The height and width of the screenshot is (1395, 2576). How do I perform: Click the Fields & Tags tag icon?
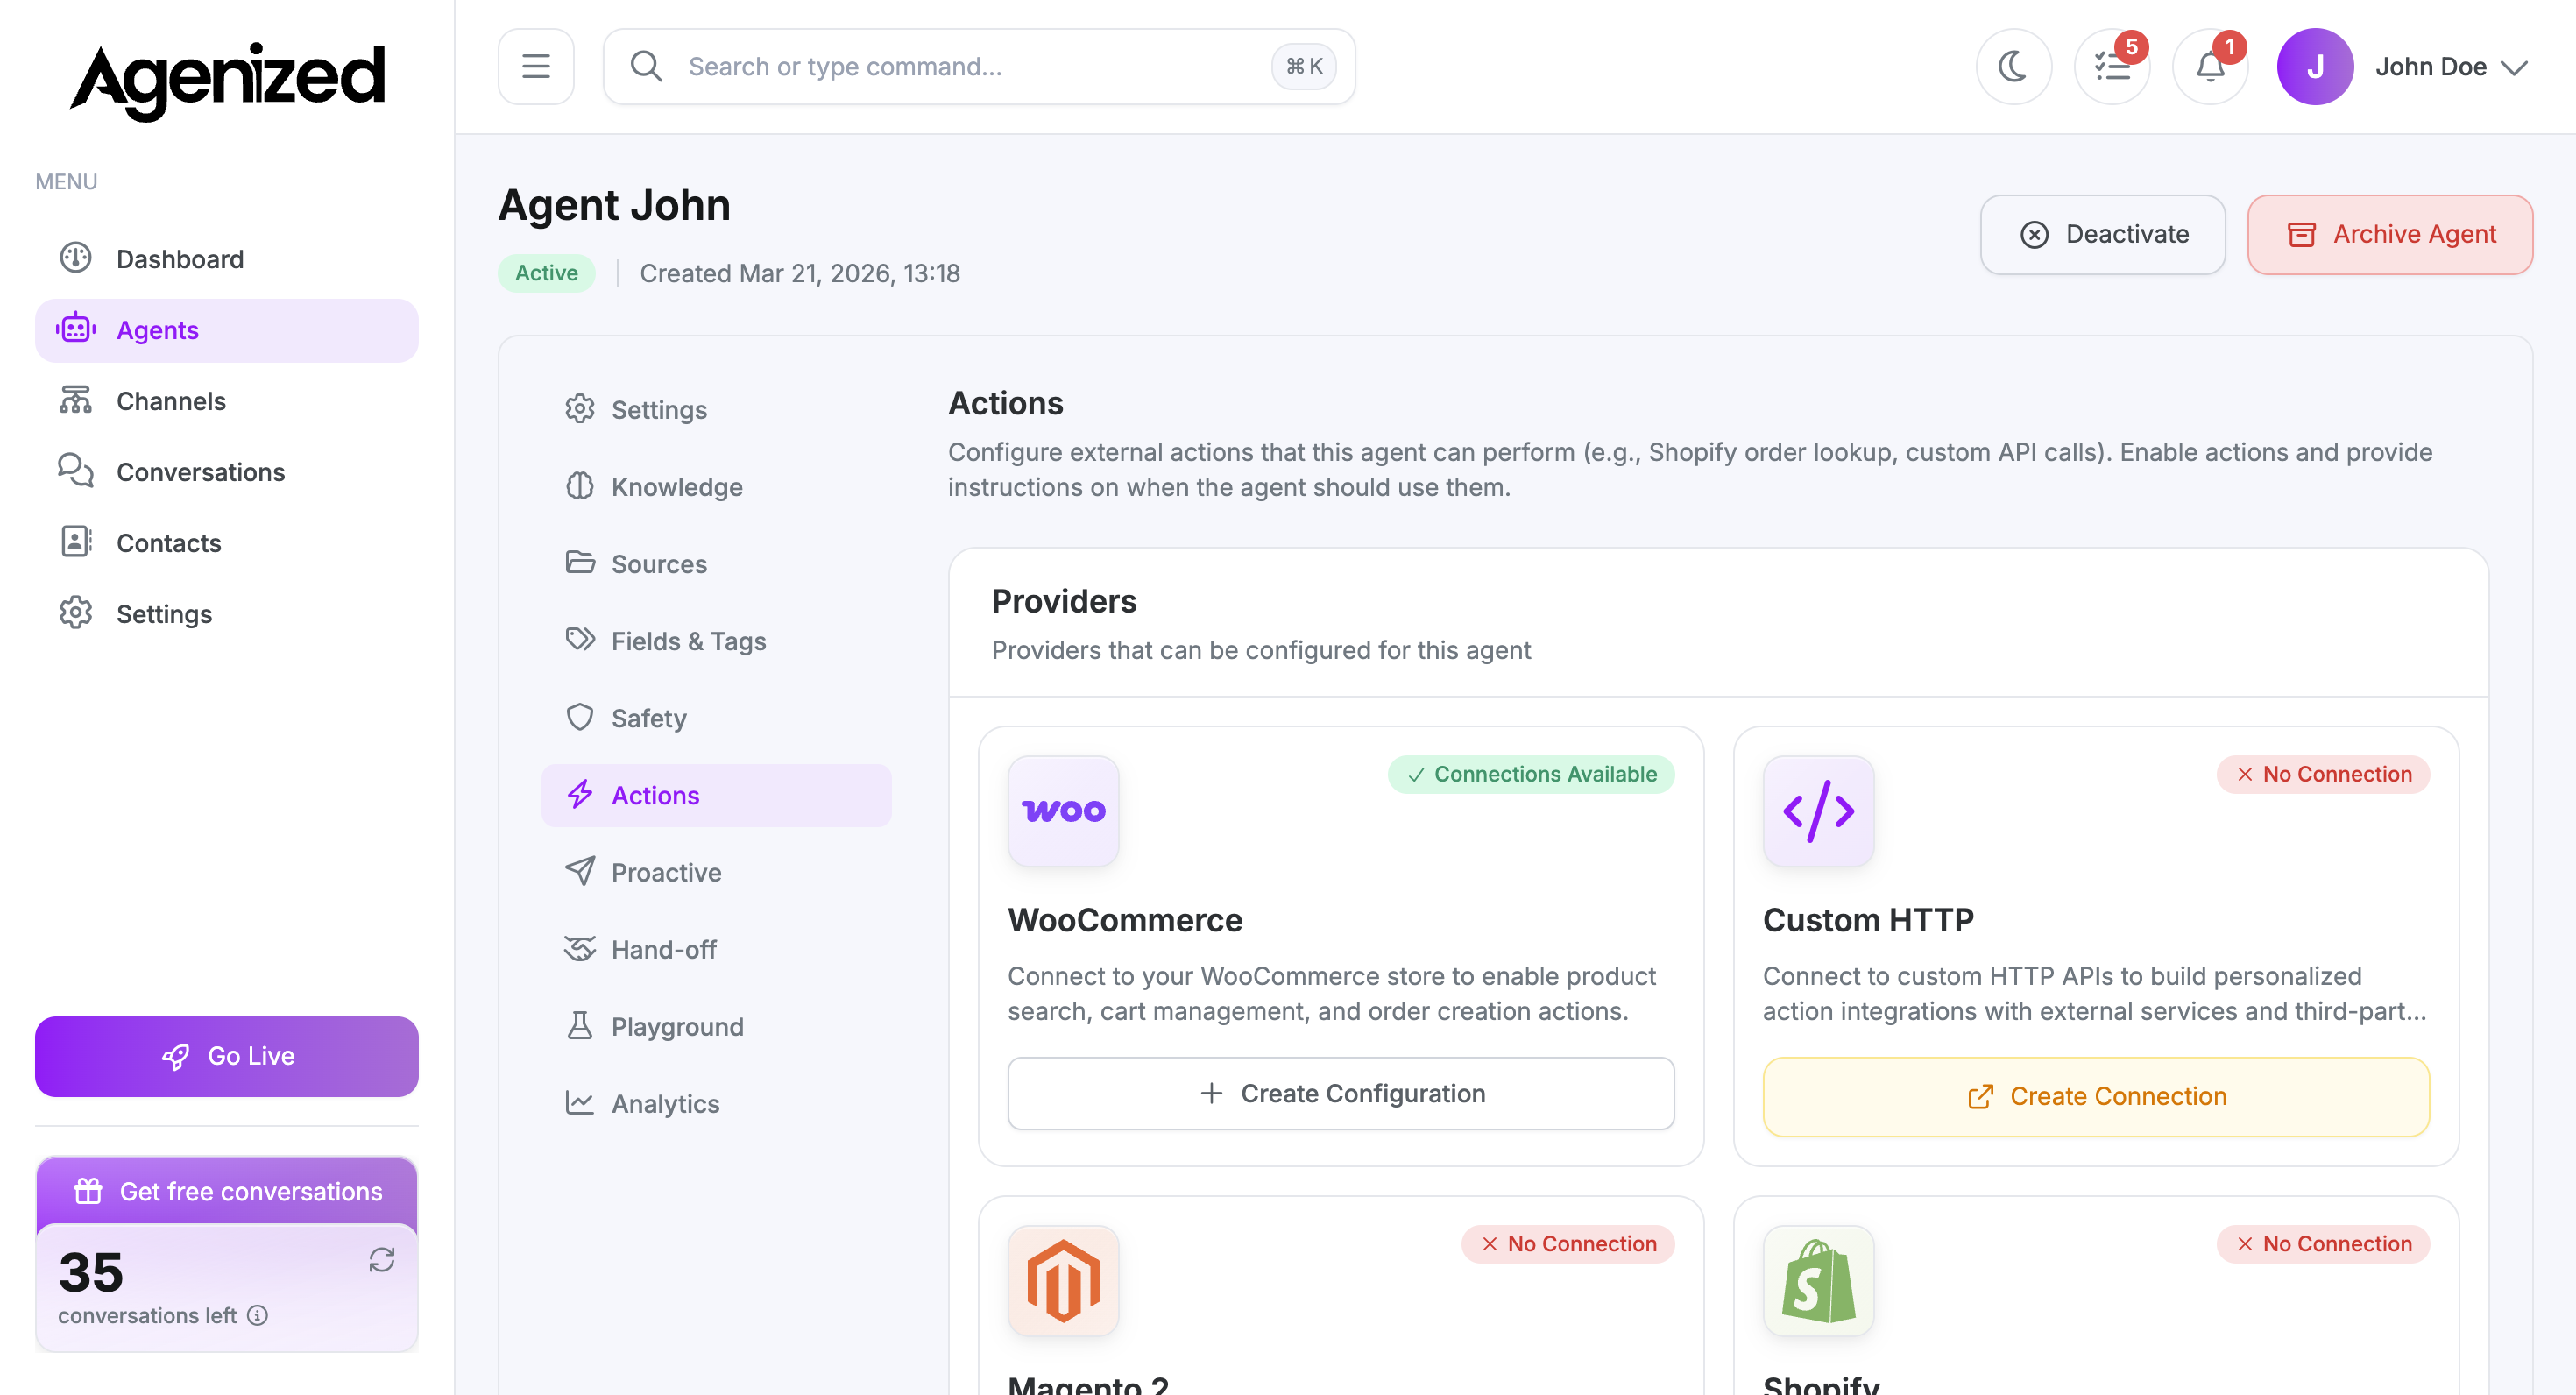(x=580, y=639)
